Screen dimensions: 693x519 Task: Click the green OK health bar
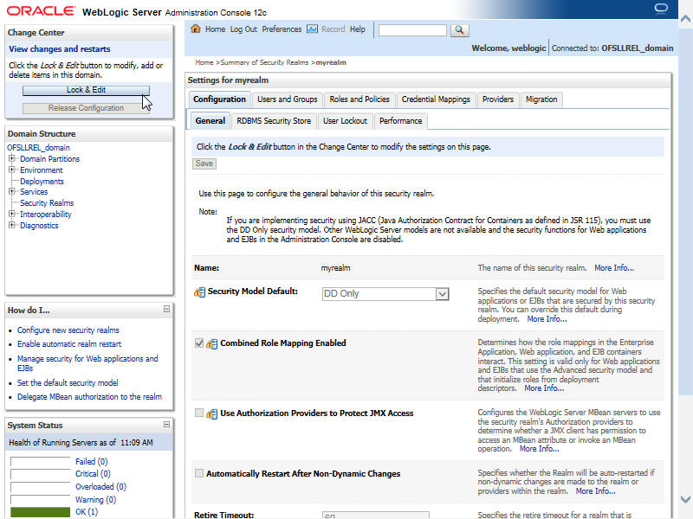[40, 512]
